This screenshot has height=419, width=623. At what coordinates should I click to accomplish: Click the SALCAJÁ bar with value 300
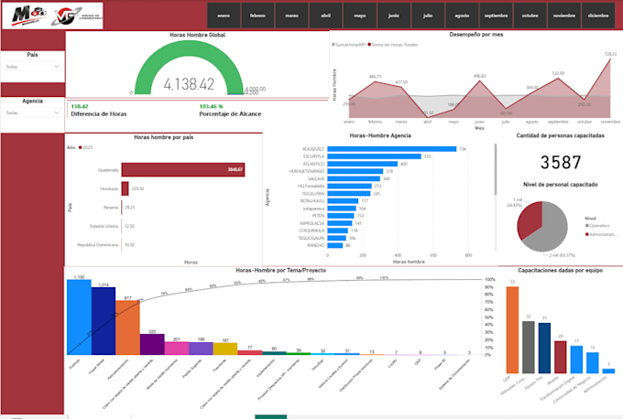[354, 178]
